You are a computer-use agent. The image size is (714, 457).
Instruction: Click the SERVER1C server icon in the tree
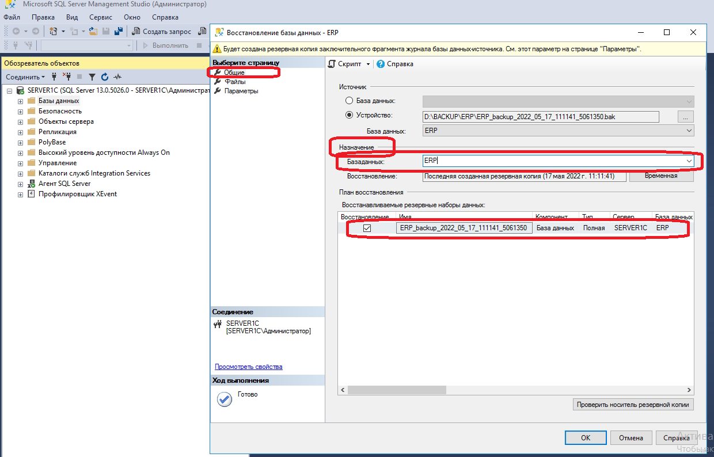click(21, 90)
